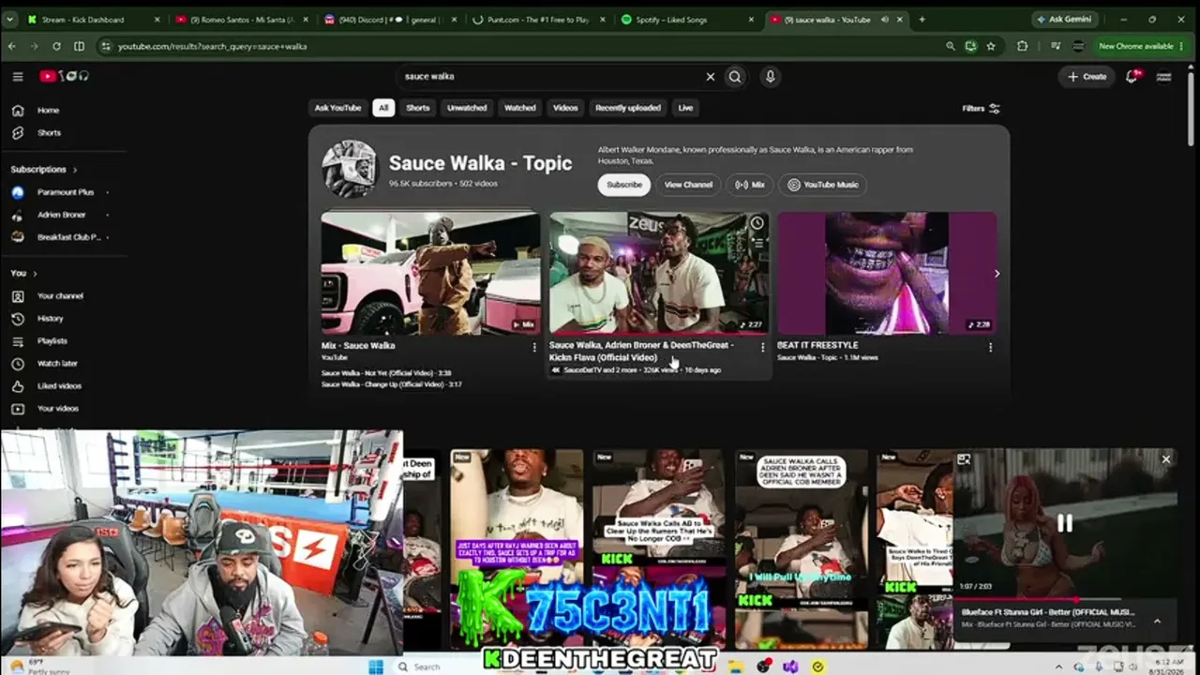Open the Home icon in the sidebar
Image resolution: width=1200 pixels, height=675 pixels.
coord(18,111)
